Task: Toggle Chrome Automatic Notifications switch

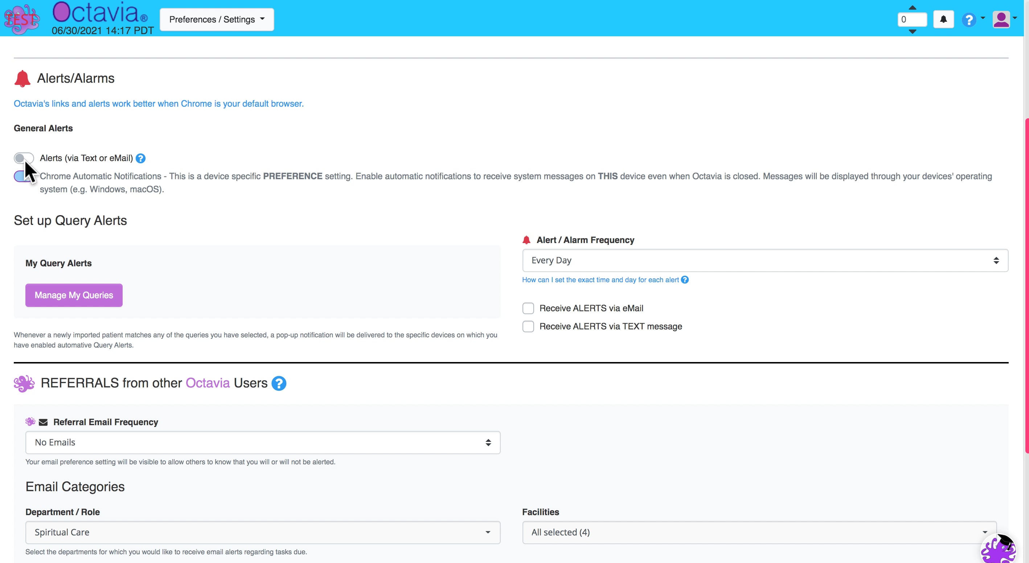Action: click(24, 177)
